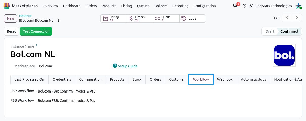Click the Queue checklist icon
306x121 pixels.
point(157,18)
